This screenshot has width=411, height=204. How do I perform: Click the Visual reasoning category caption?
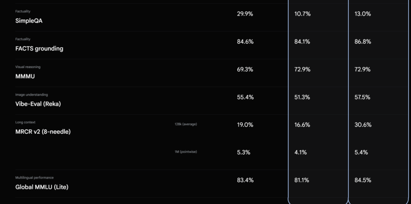(x=28, y=67)
